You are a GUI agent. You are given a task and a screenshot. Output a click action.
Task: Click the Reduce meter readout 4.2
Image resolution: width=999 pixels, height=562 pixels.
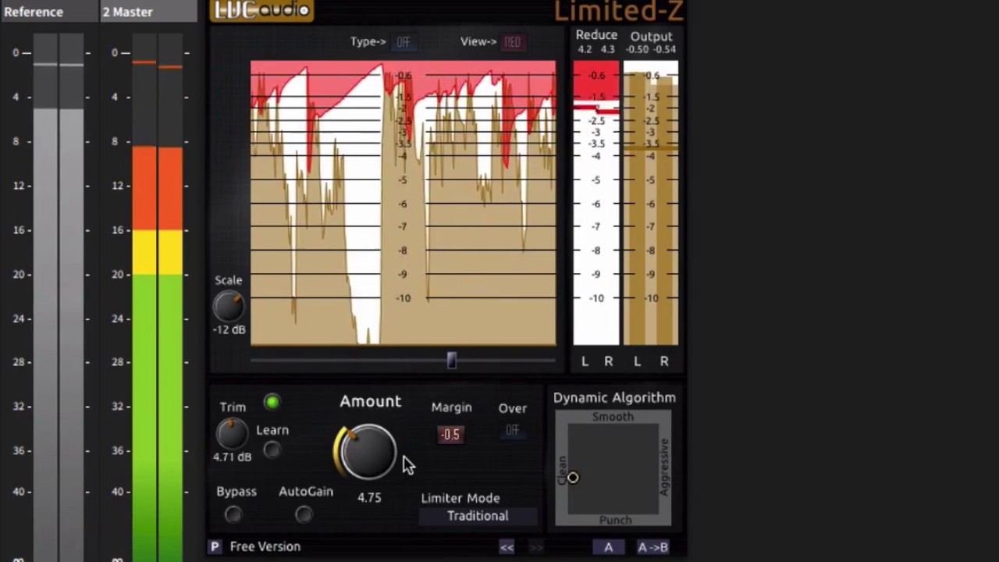(x=585, y=49)
